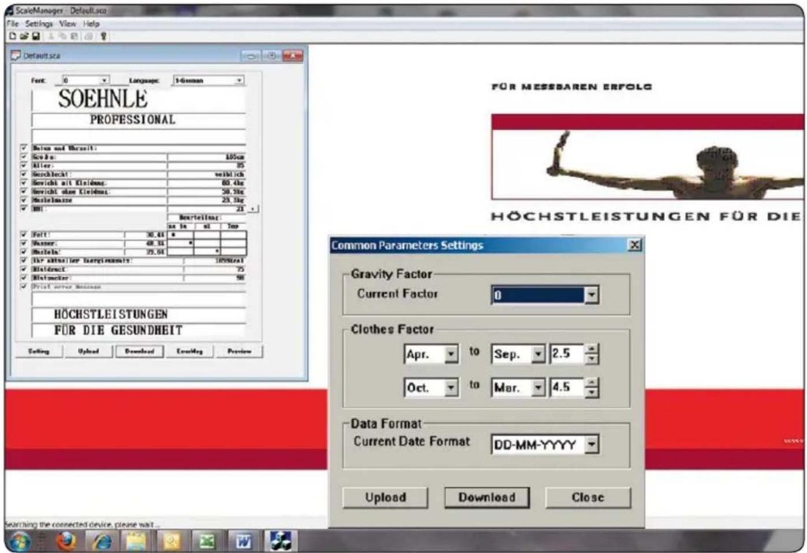Click the small button beside BMI value
The width and height of the screenshot is (807, 553).
click(253, 209)
